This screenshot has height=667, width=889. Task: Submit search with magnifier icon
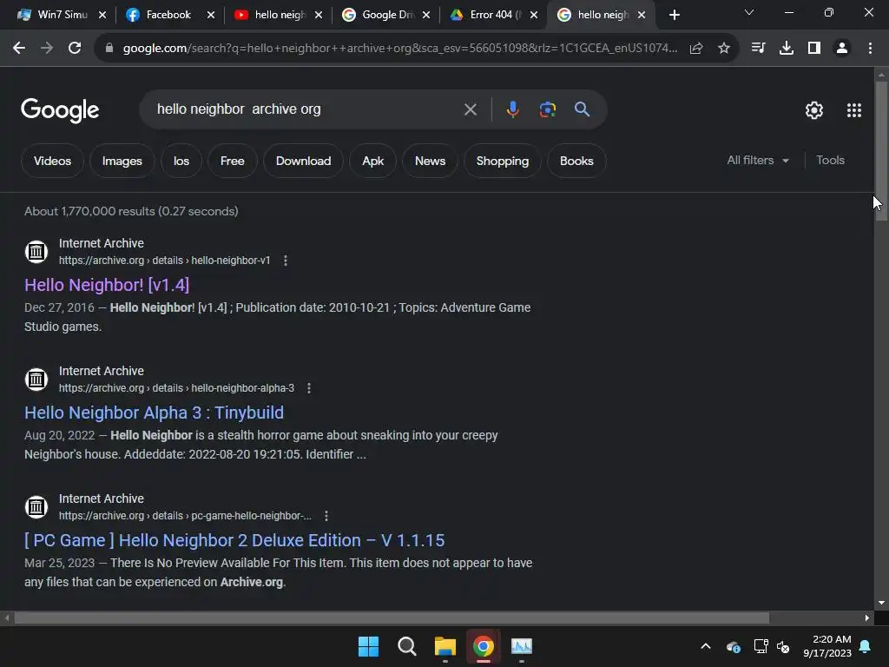pos(583,109)
